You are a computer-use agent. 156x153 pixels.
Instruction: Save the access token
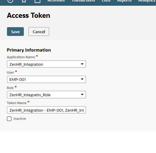(15, 32)
